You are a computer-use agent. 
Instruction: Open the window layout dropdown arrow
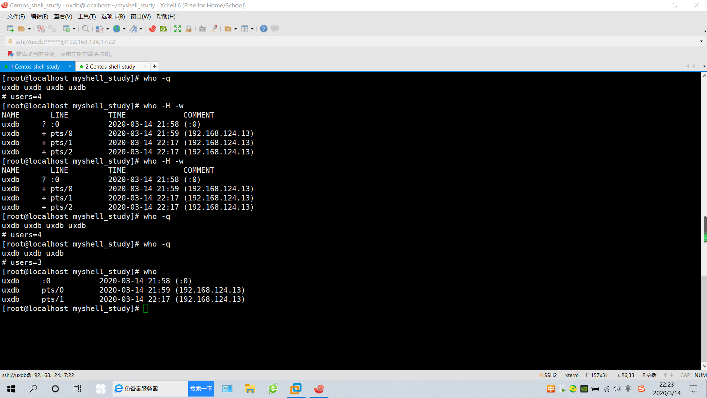click(x=252, y=29)
